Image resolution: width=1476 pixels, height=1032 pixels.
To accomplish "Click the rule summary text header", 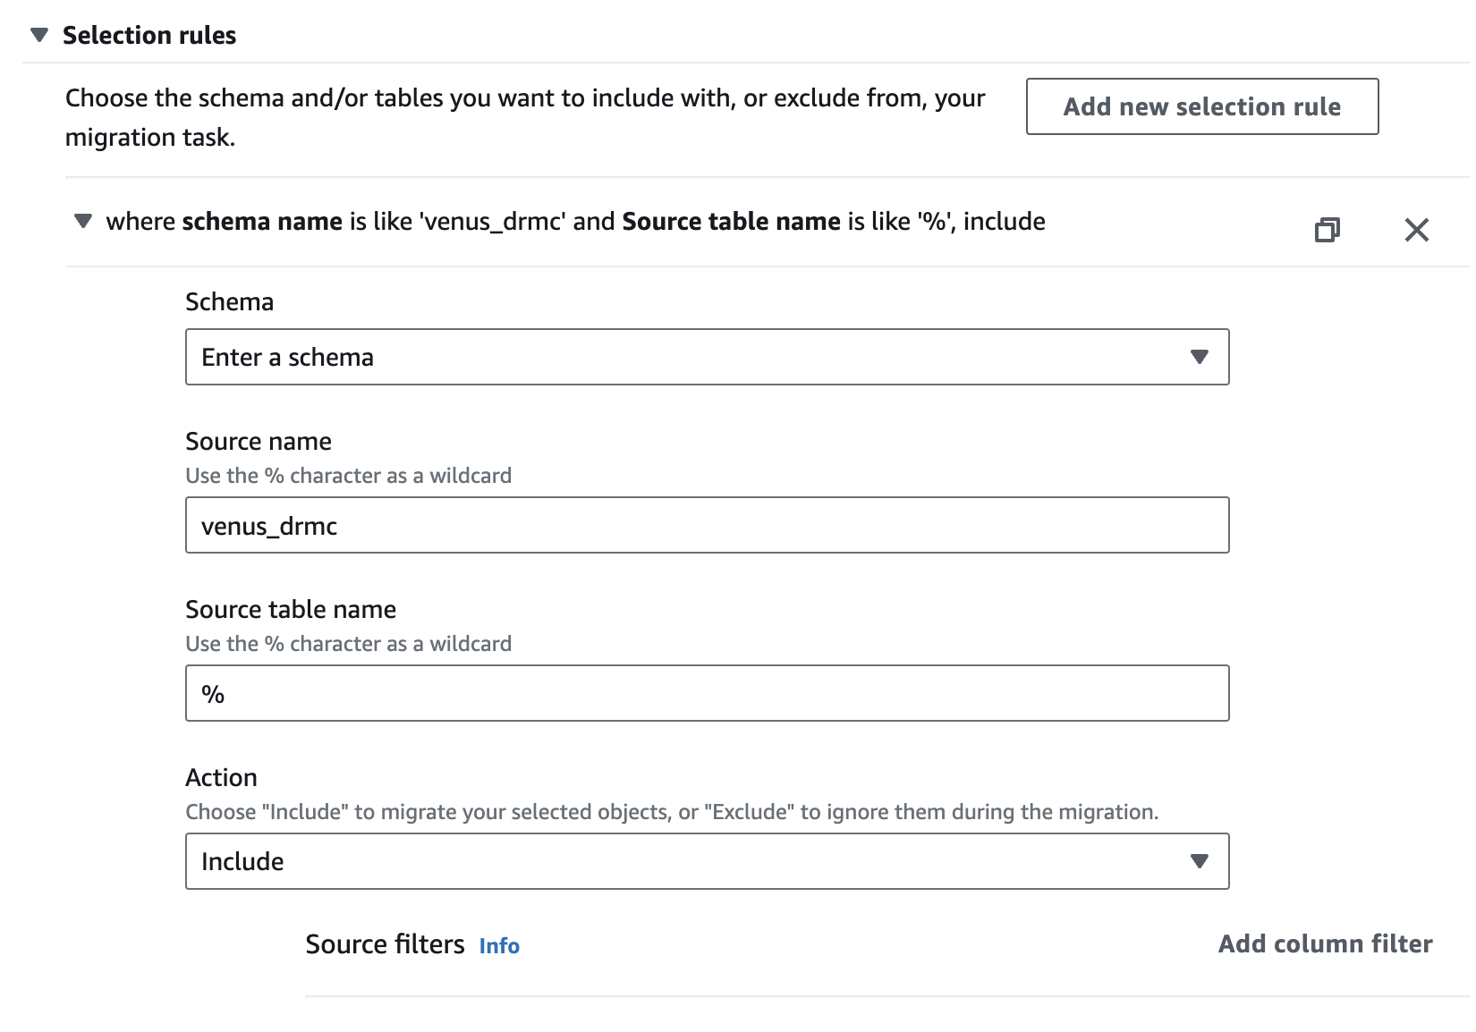I will tap(575, 221).
